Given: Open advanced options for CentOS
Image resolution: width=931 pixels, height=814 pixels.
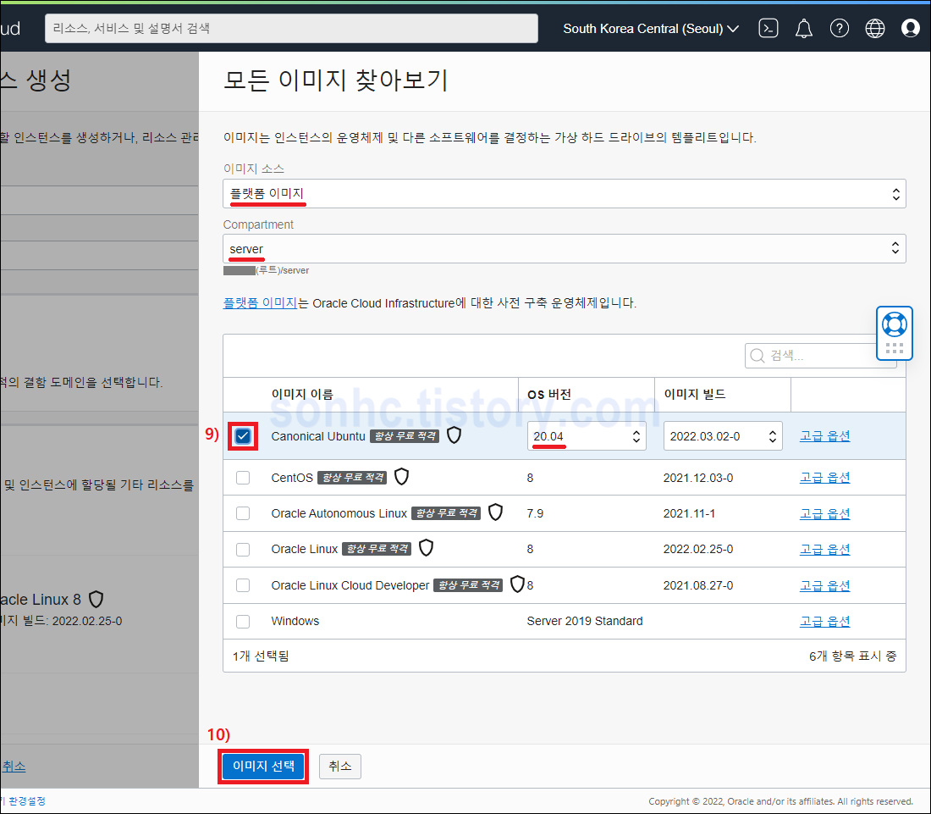Looking at the screenshot, I should [824, 478].
